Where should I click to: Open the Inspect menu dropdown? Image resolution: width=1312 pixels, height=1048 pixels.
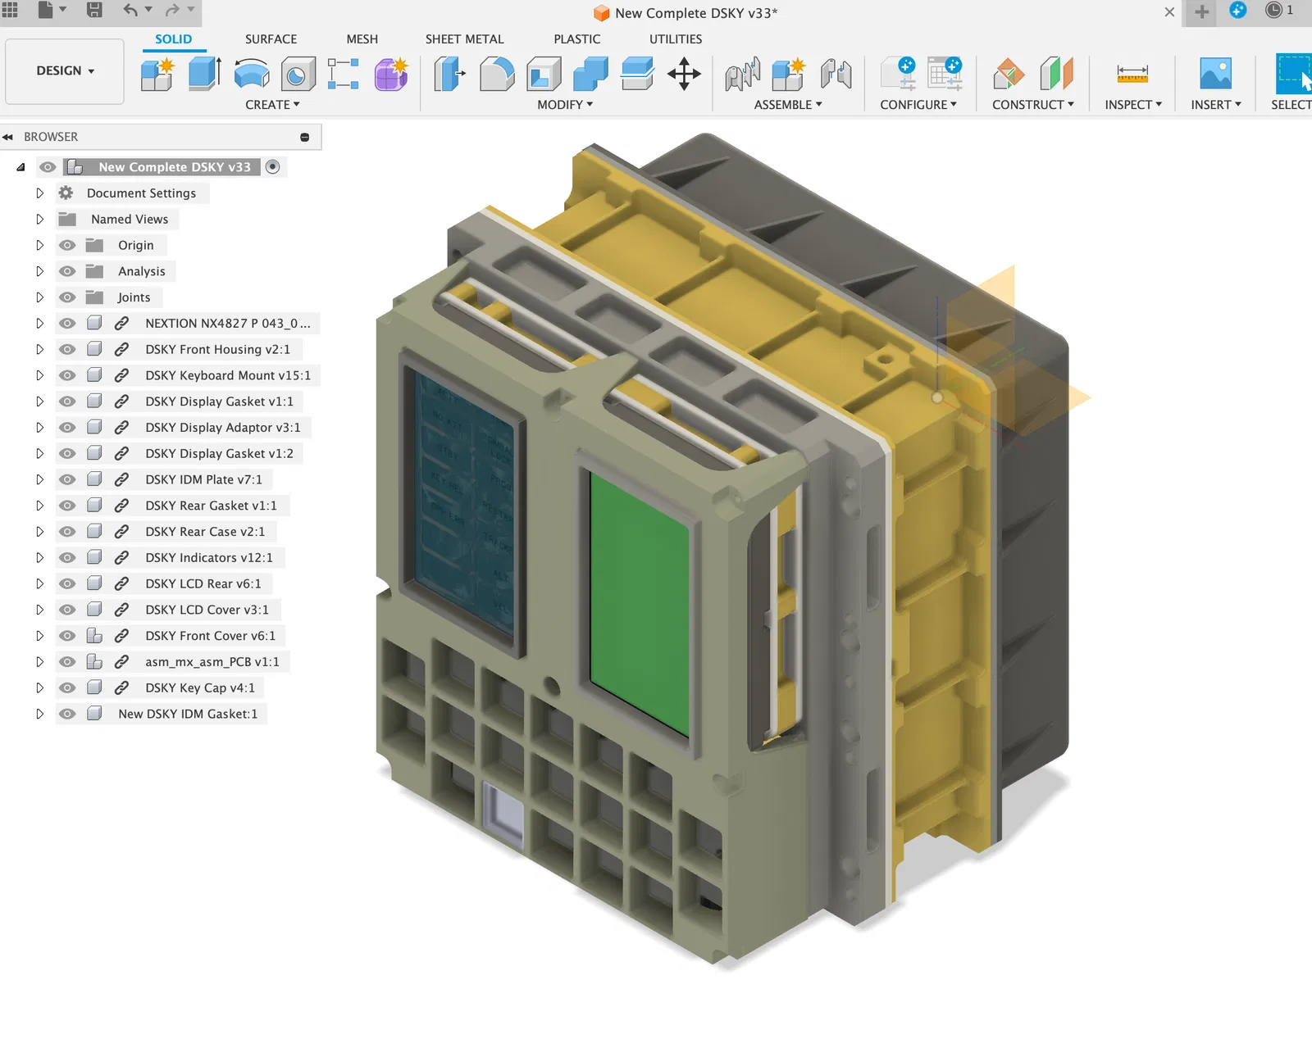[x=1133, y=105]
